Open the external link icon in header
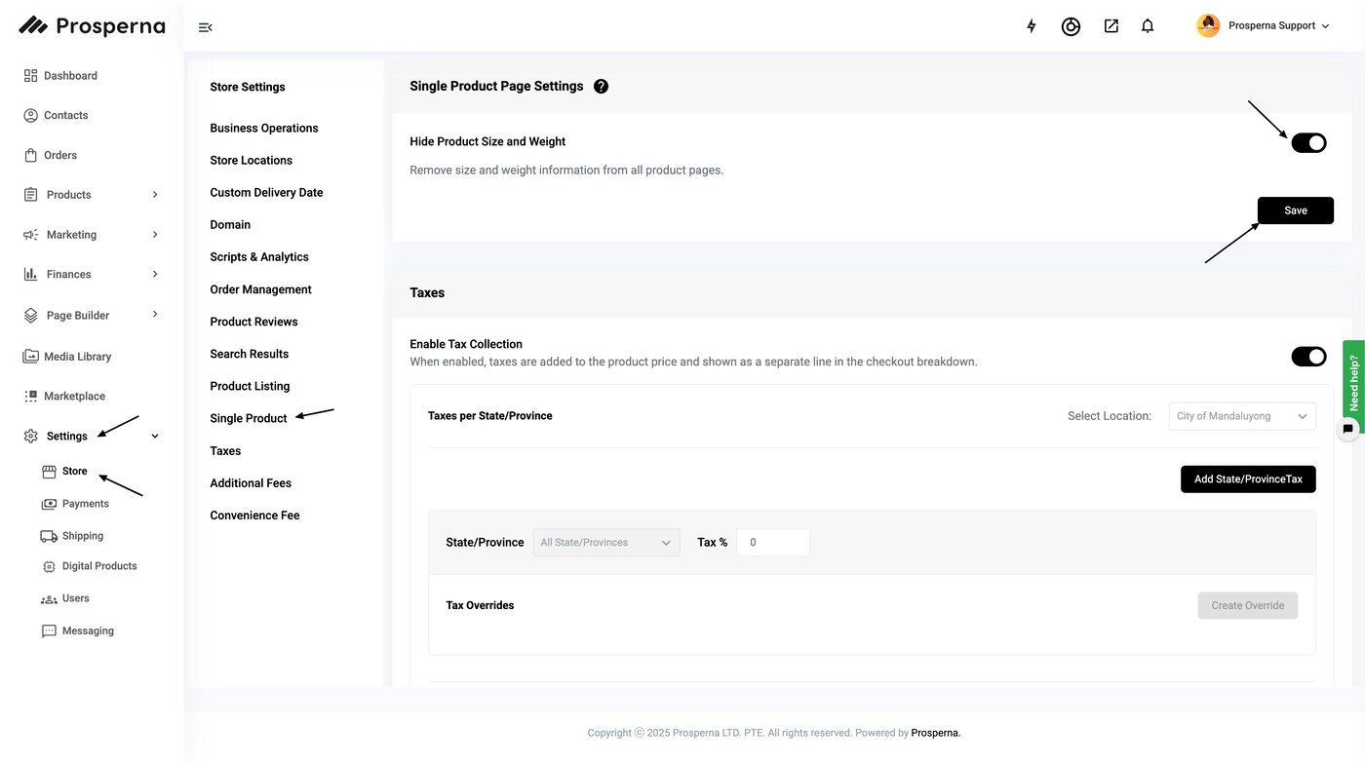 pyautogui.click(x=1111, y=26)
